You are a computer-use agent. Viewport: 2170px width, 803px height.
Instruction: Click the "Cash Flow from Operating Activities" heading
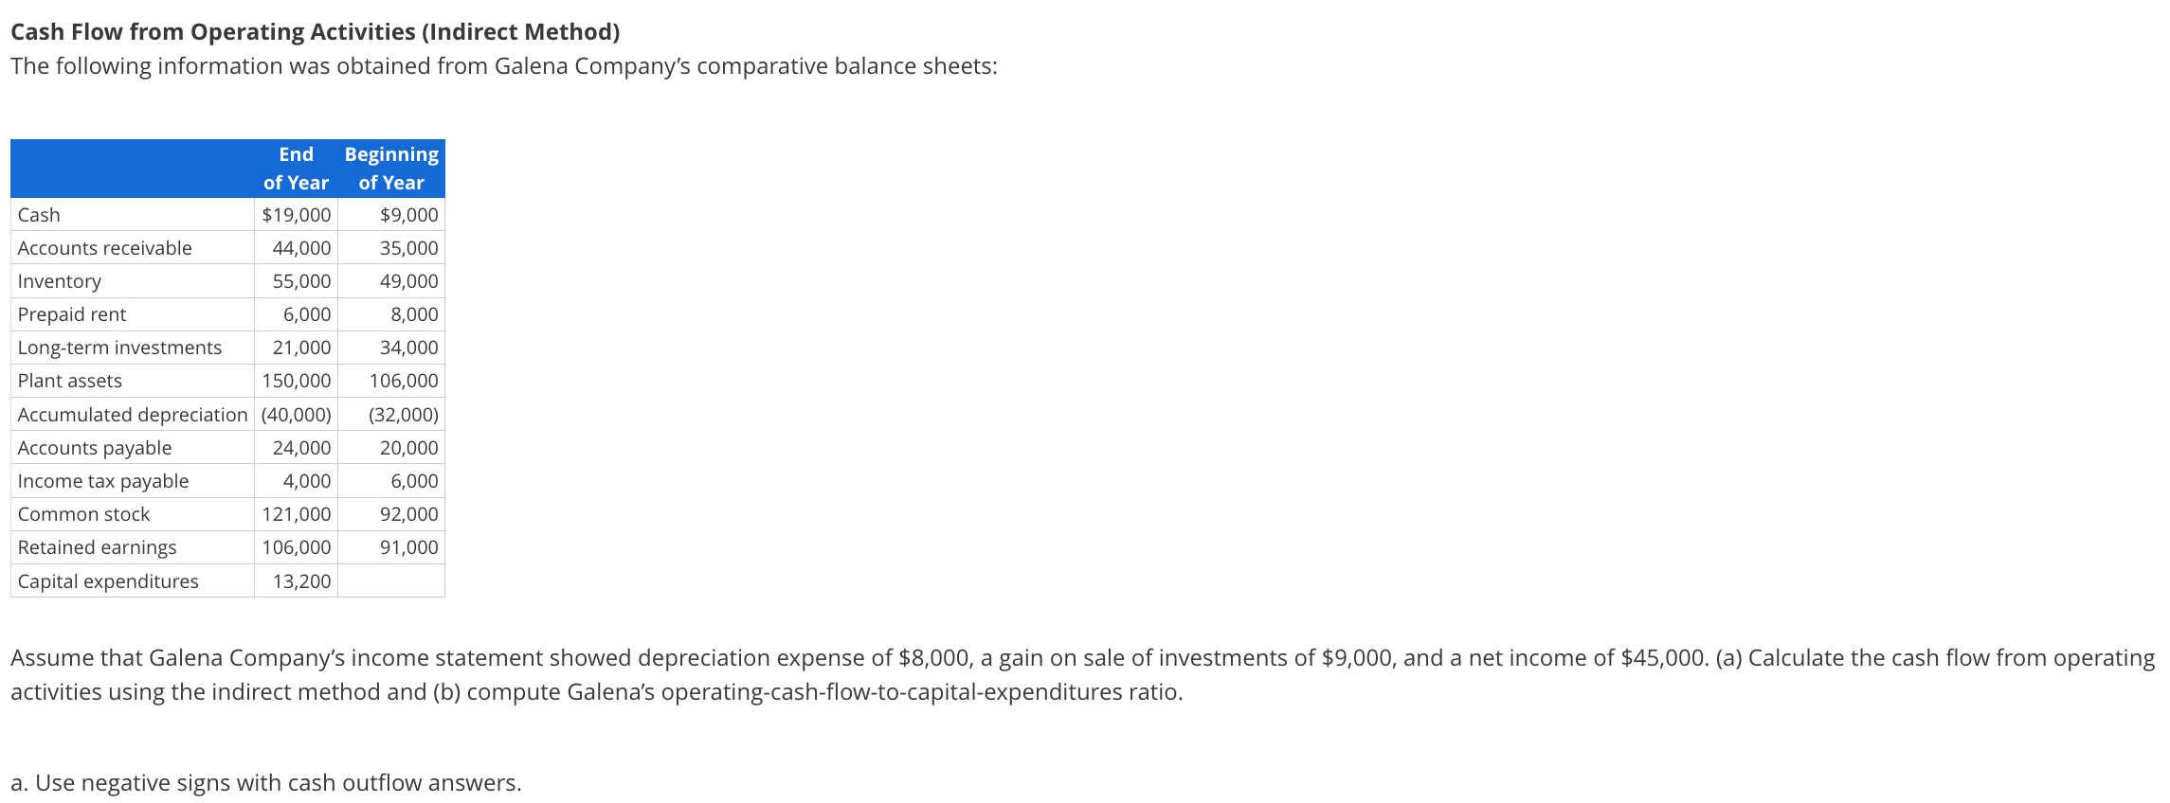click(315, 32)
